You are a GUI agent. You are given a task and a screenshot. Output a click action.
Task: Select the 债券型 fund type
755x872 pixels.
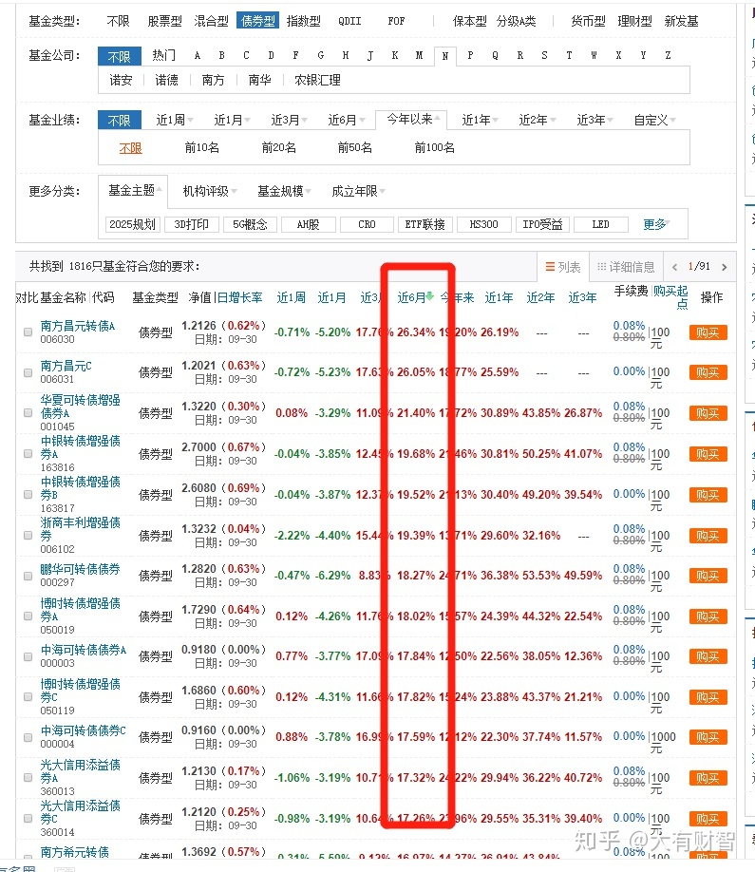pos(257,21)
